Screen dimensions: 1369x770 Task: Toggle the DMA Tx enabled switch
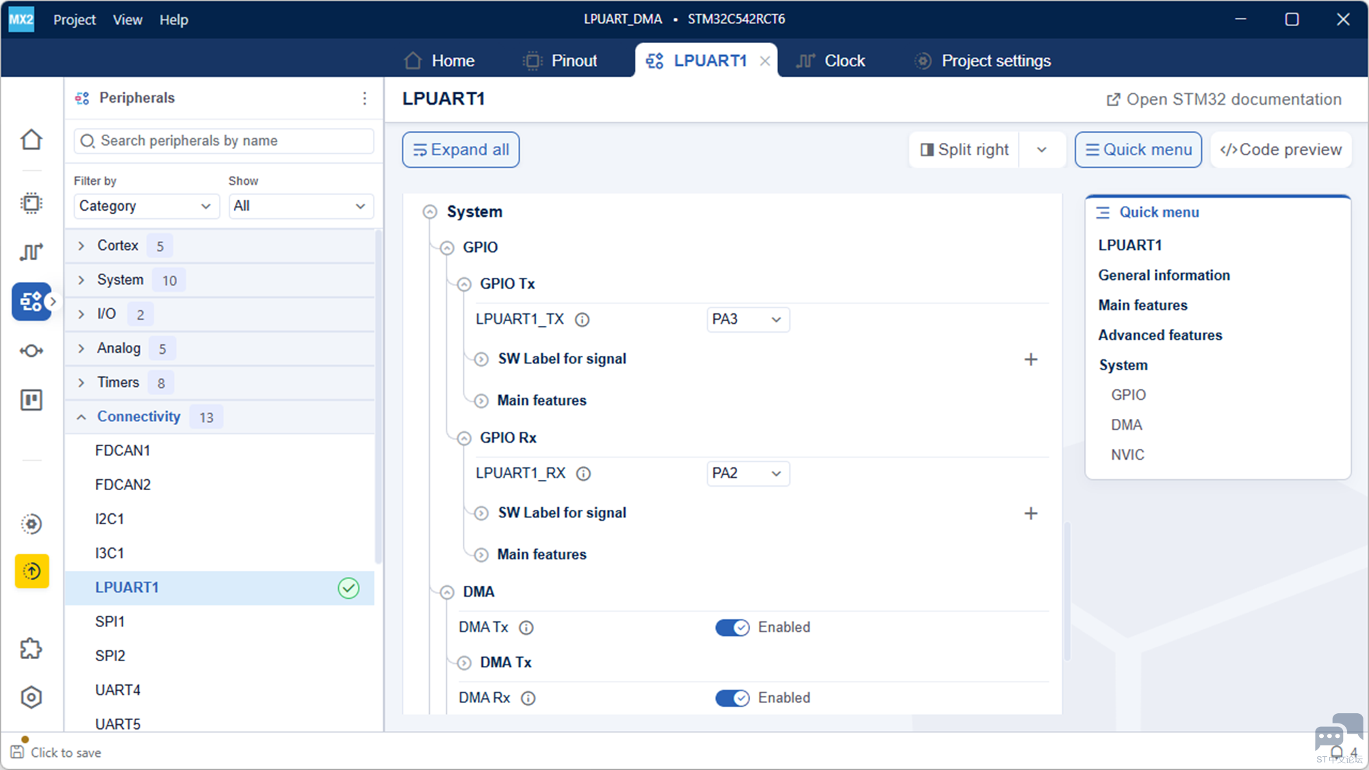tap(732, 628)
